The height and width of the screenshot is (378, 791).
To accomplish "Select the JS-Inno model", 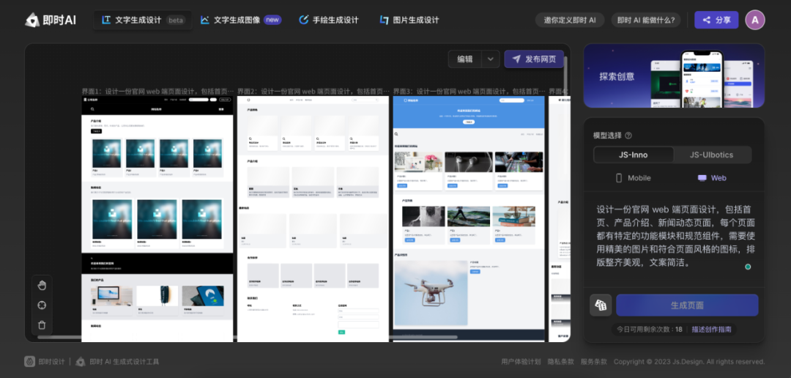I will click(633, 155).
